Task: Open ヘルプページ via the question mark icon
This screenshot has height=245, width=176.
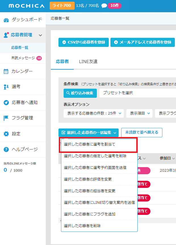Action: (x=6, y=149)
